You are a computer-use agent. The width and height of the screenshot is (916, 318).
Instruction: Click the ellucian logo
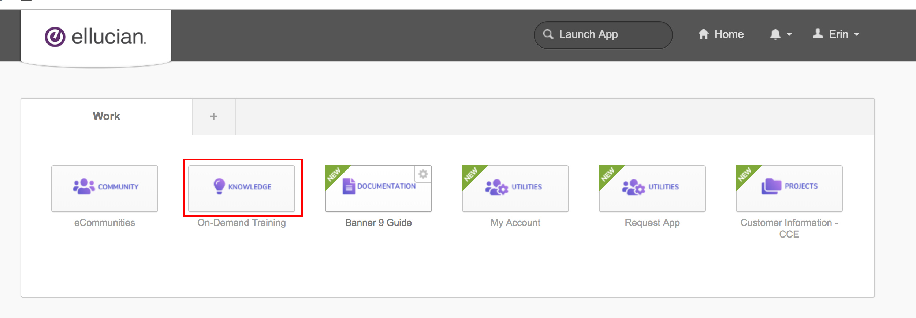(96, 37)
